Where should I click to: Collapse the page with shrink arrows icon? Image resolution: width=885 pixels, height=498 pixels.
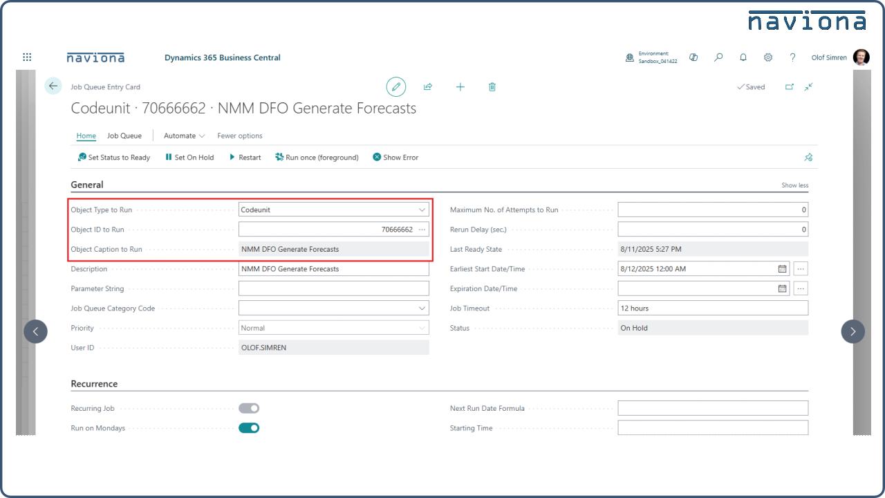809,87
